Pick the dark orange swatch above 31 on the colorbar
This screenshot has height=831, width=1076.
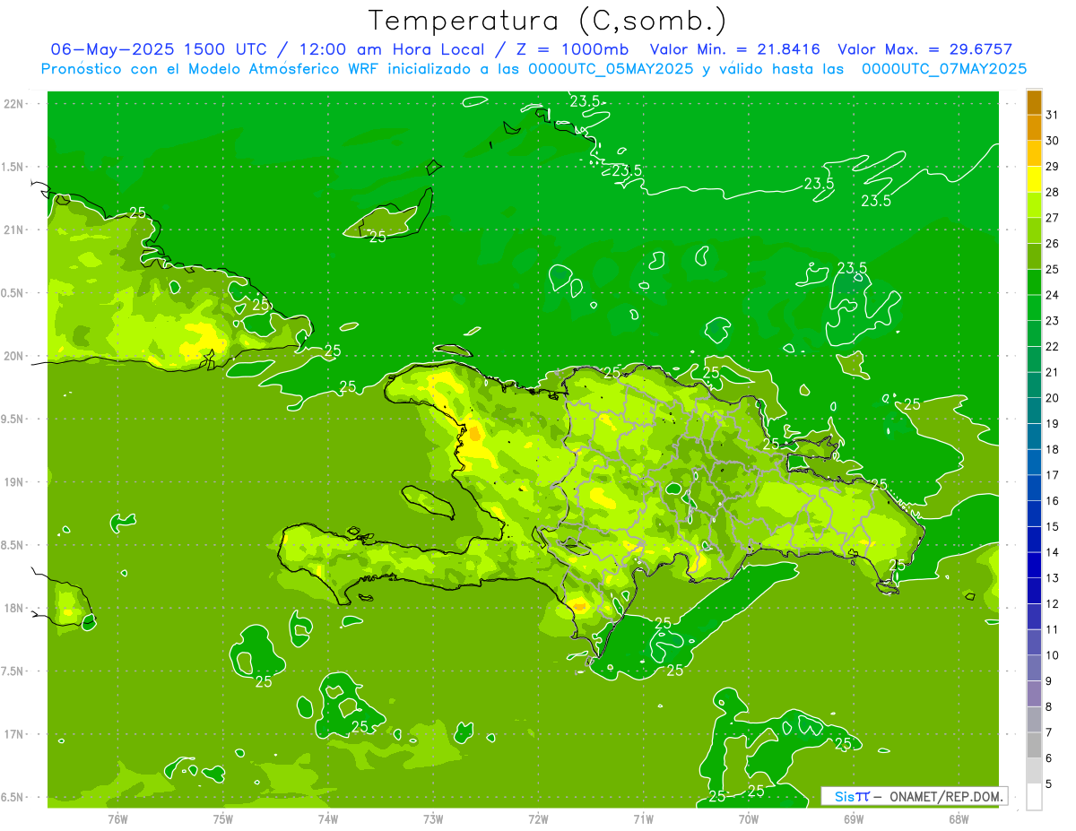click(x=1034, y=101)
